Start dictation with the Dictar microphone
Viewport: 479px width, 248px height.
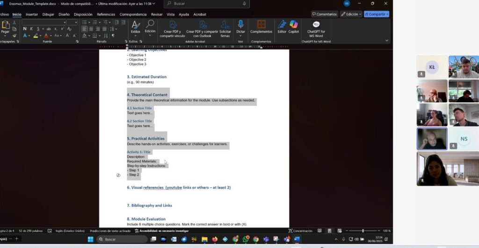coord(240,27)
